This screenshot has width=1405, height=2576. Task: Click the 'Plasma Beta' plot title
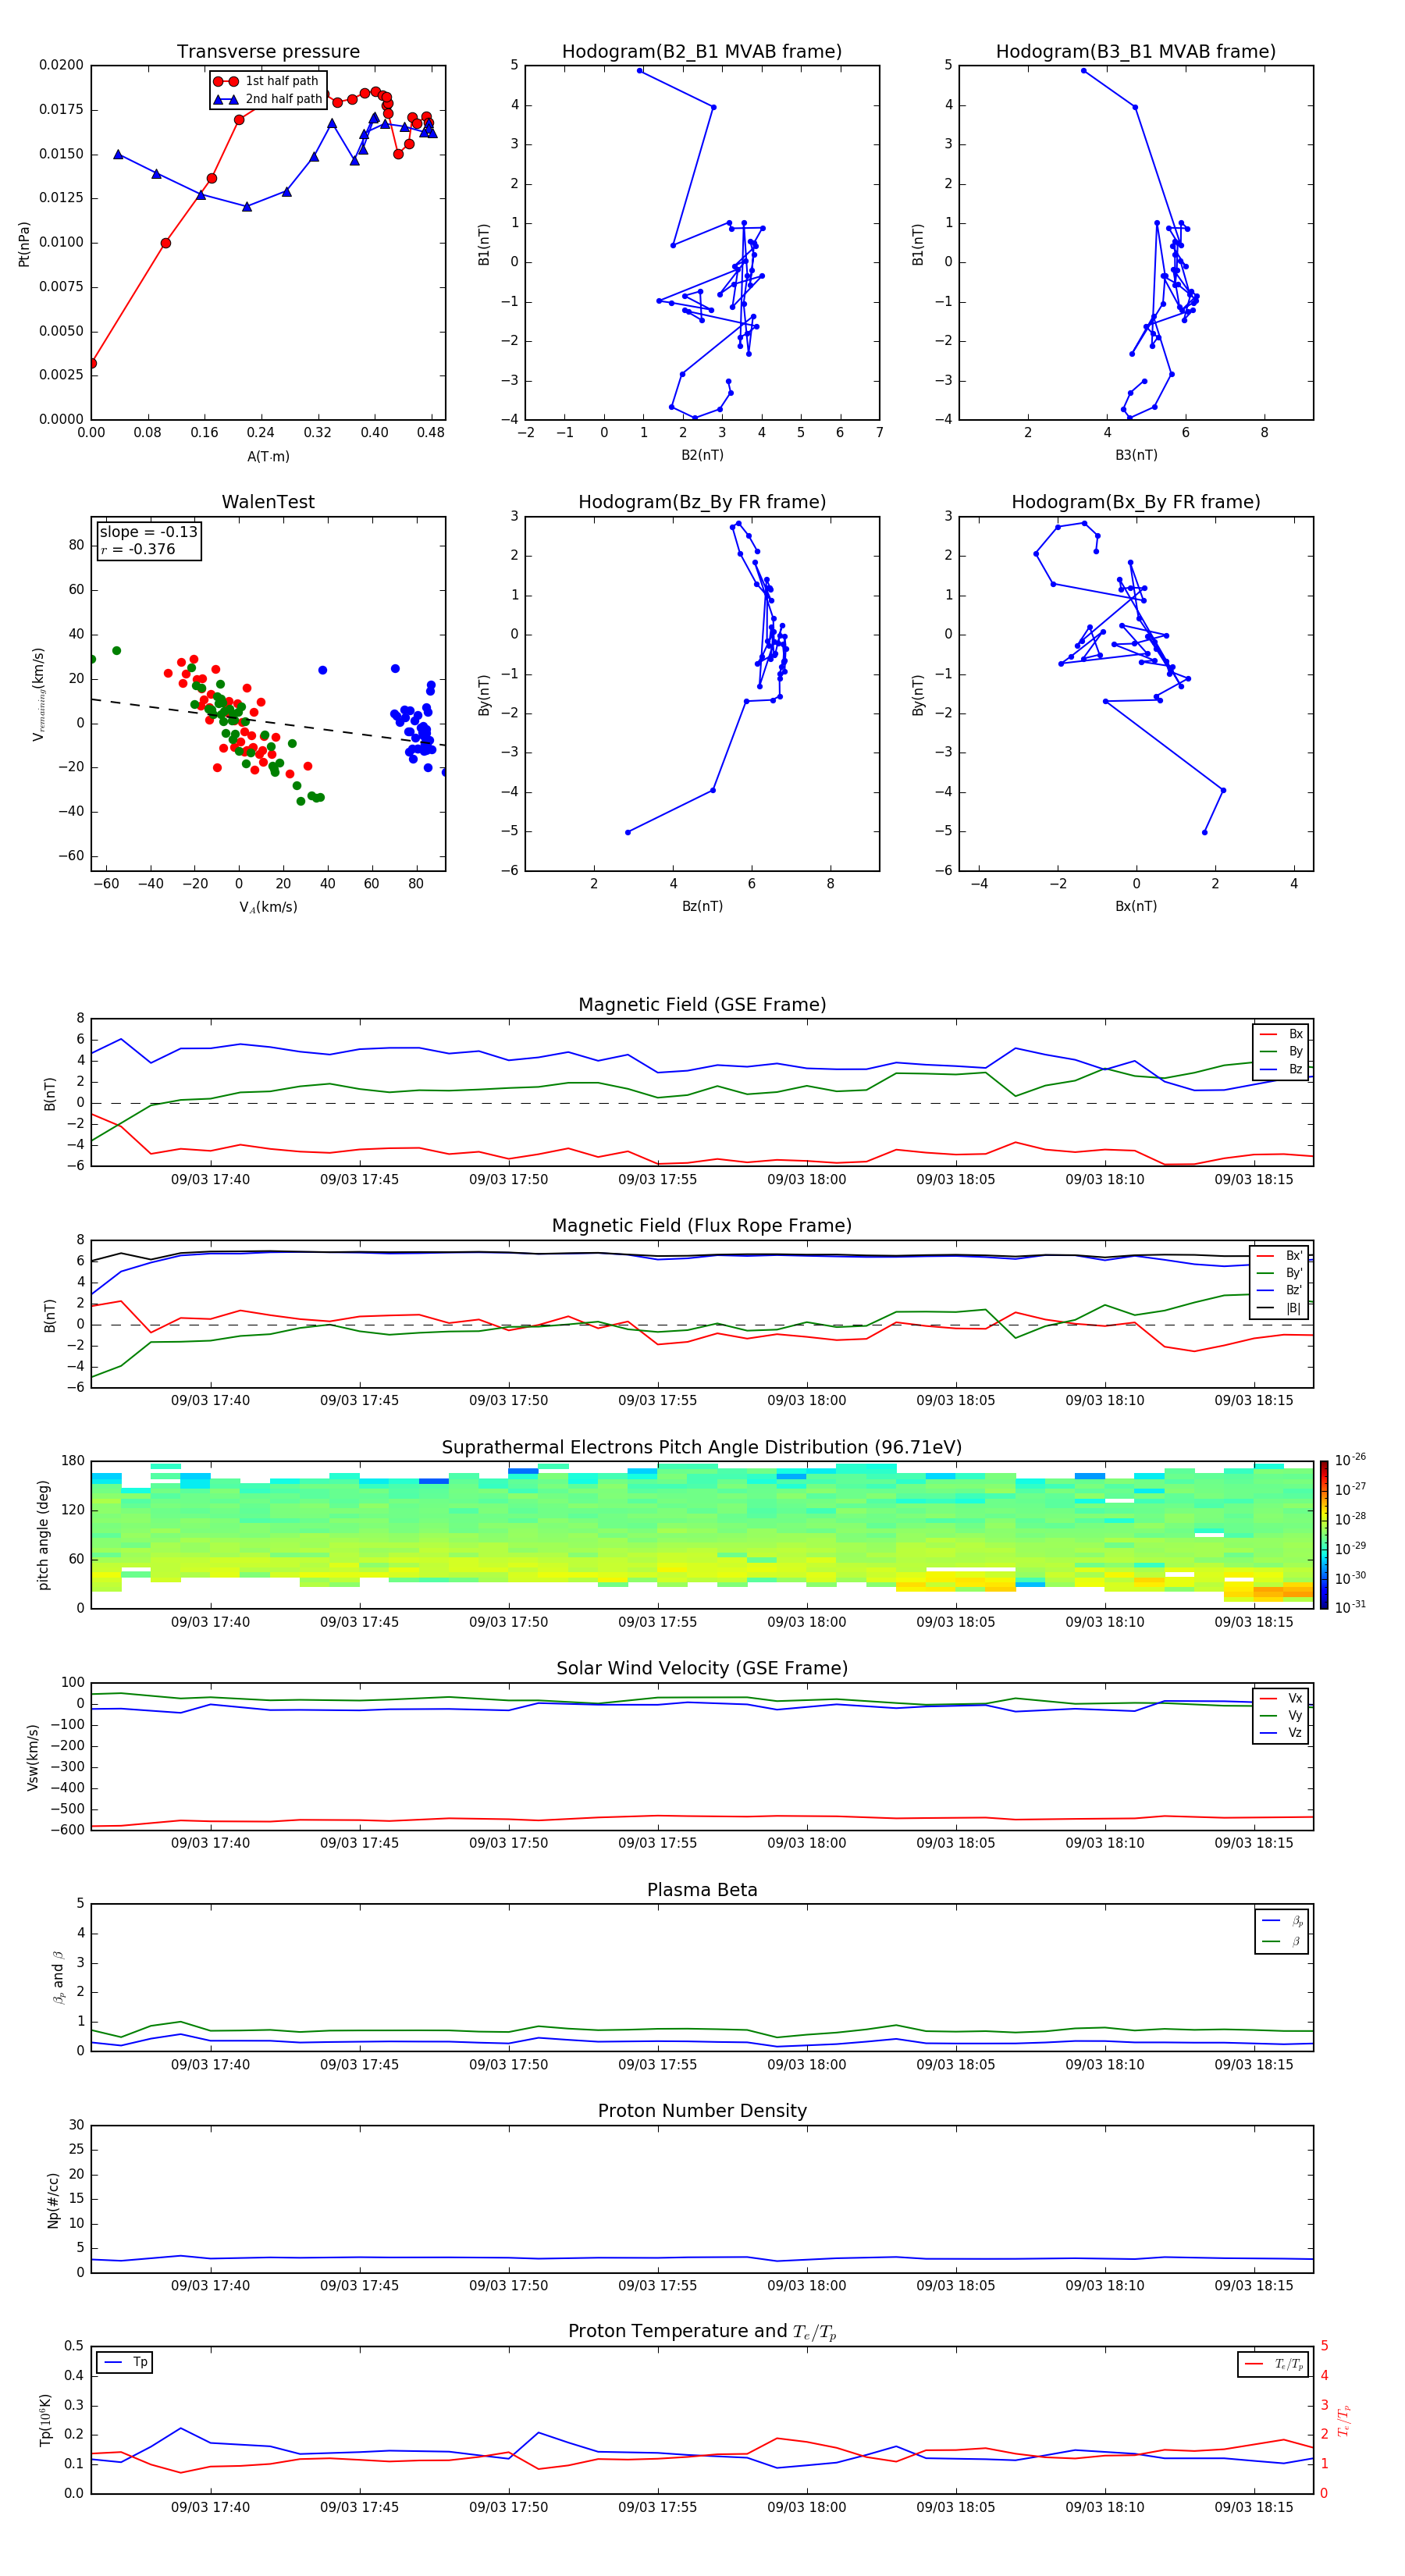[702, 1890]
